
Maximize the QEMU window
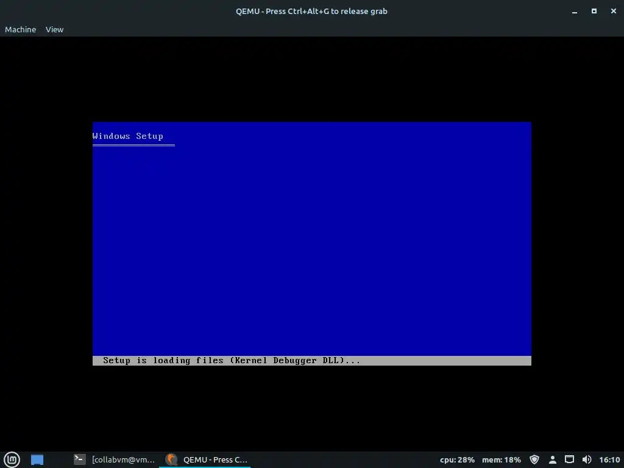[594, 11]
